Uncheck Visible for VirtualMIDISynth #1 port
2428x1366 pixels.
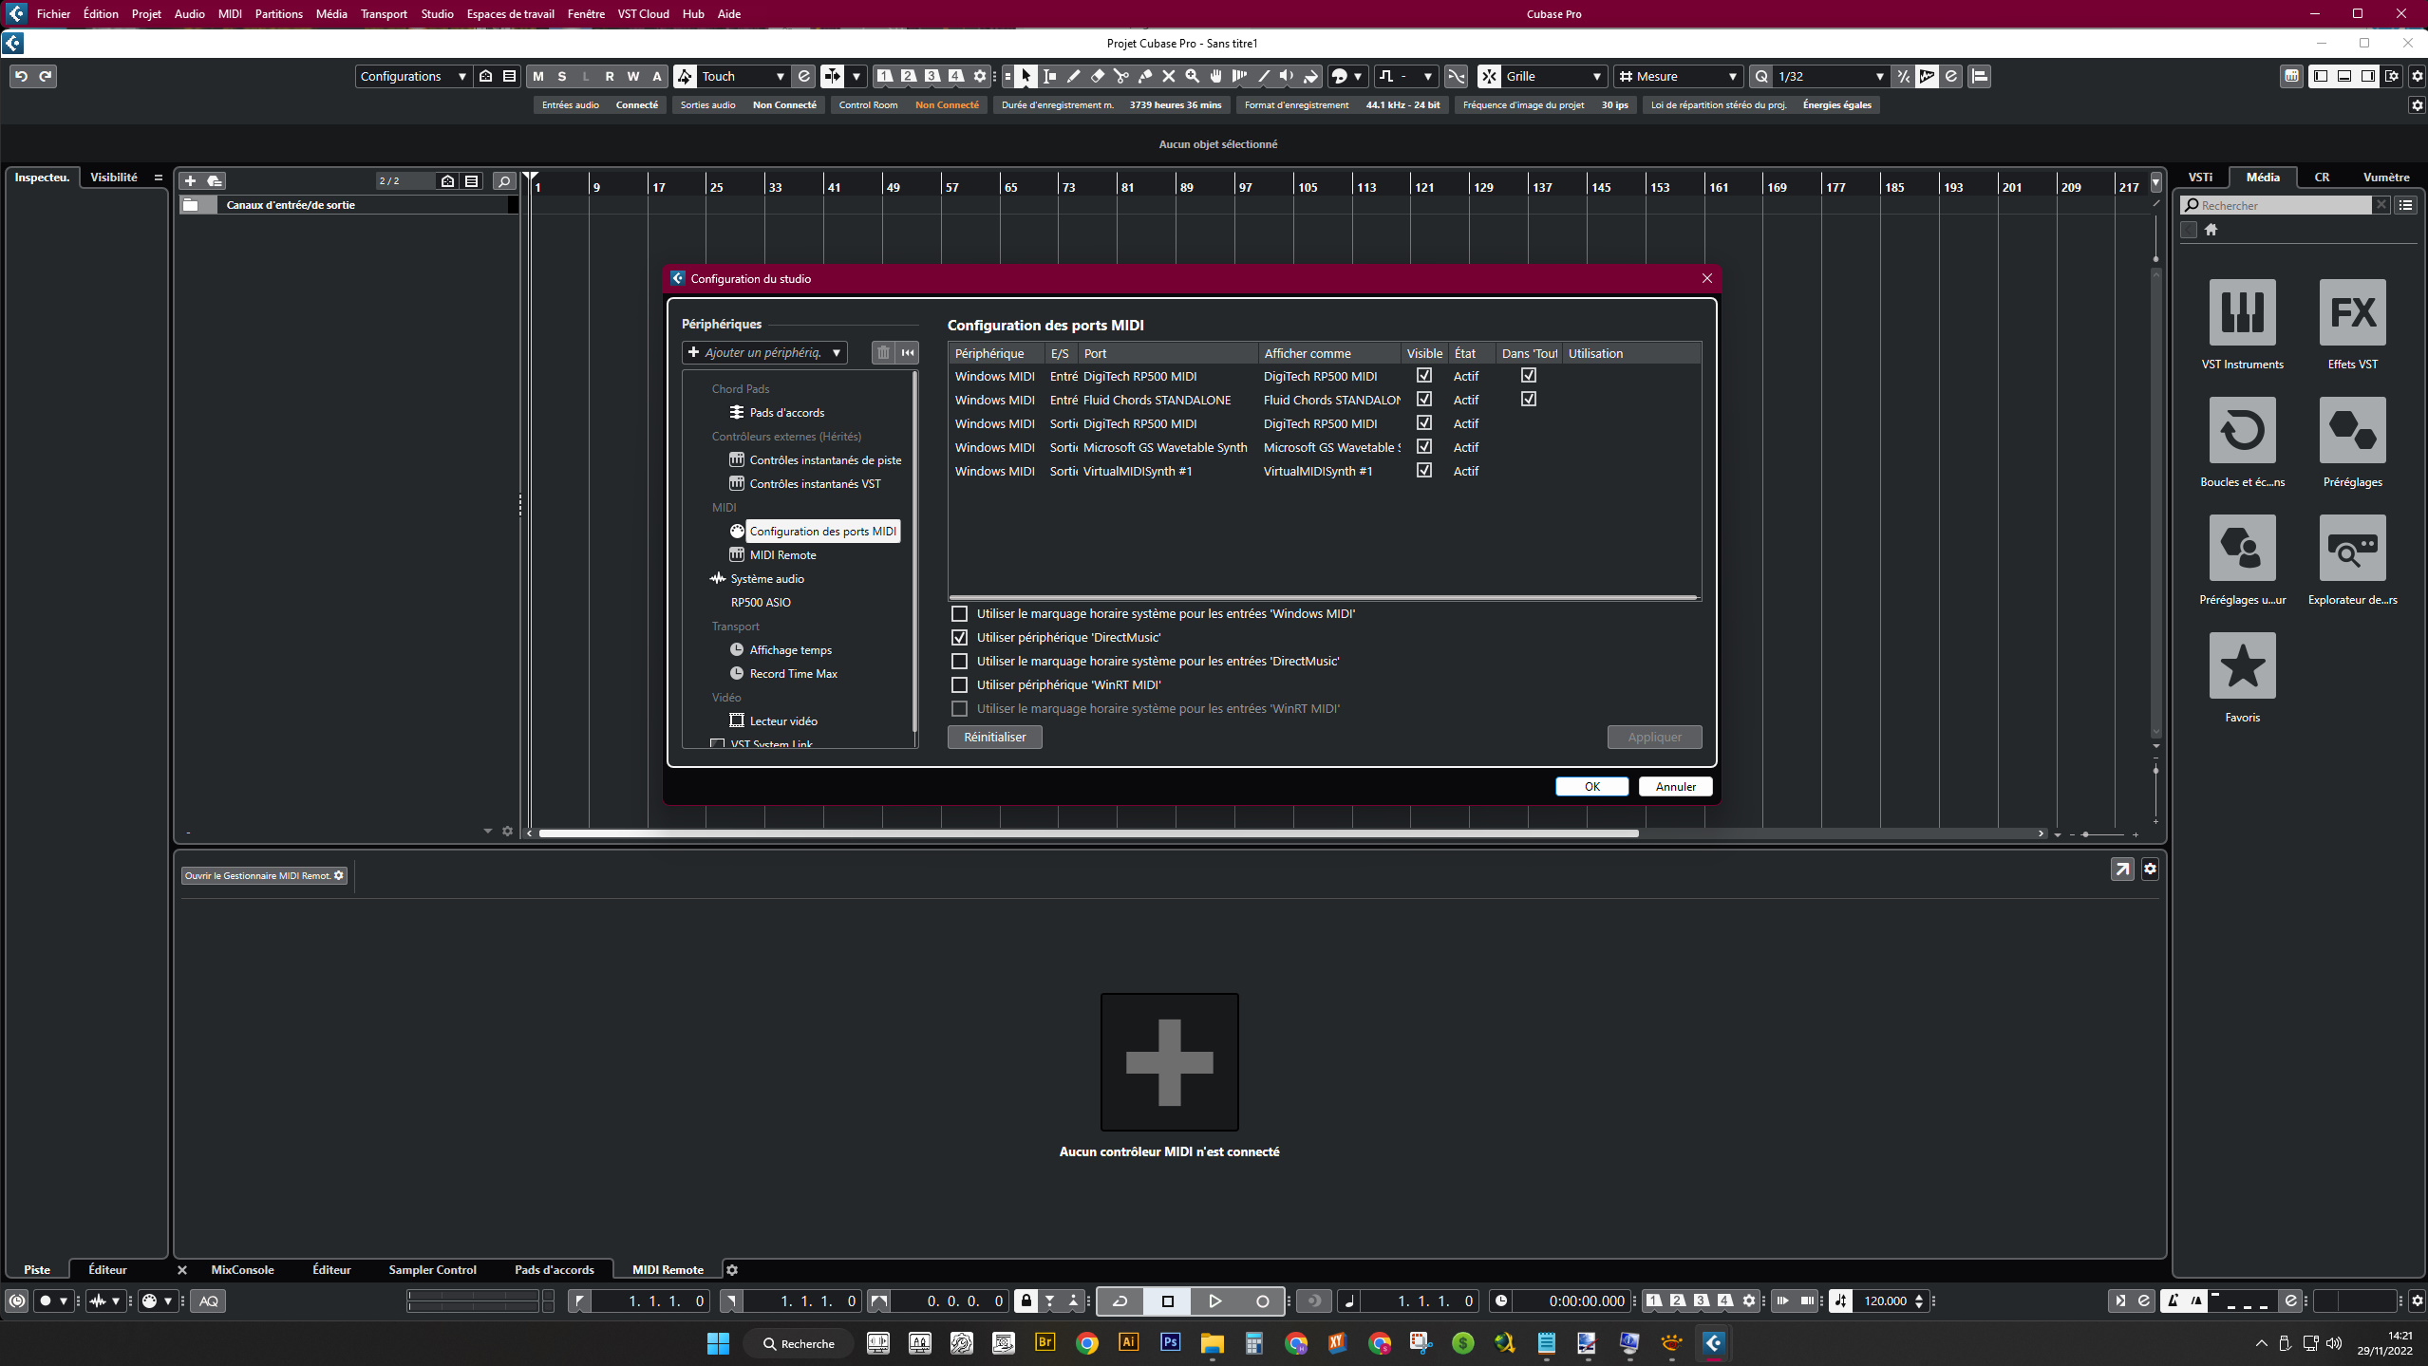1424,470
